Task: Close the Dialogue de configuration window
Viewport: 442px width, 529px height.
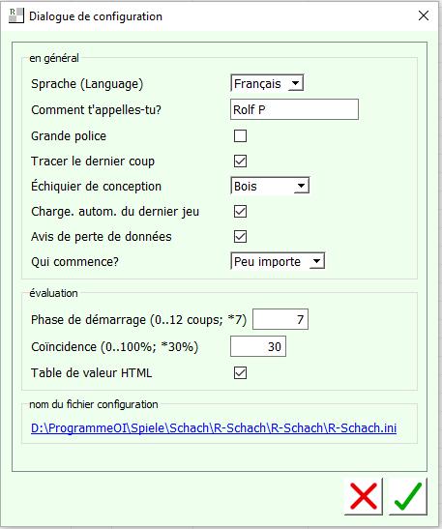Action: click(x=424, y=15)
